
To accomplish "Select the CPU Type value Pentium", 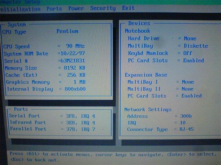I will pos(67,31).
